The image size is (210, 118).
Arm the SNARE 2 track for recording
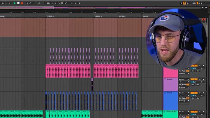(x=204, y=79)
